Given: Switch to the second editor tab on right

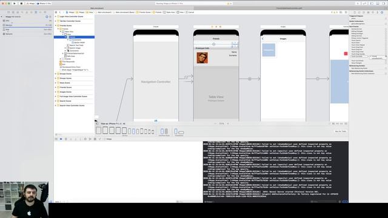Looking at the screenshot, I should pyautogui.click(x=289, y=8).
